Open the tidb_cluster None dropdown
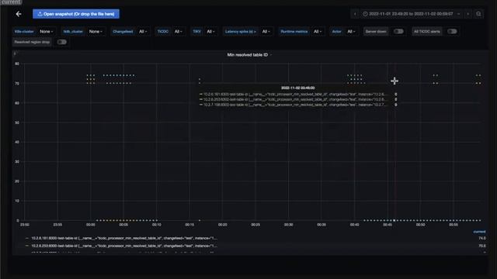This screenshot has height=279, width=497. tap(96, 32)
